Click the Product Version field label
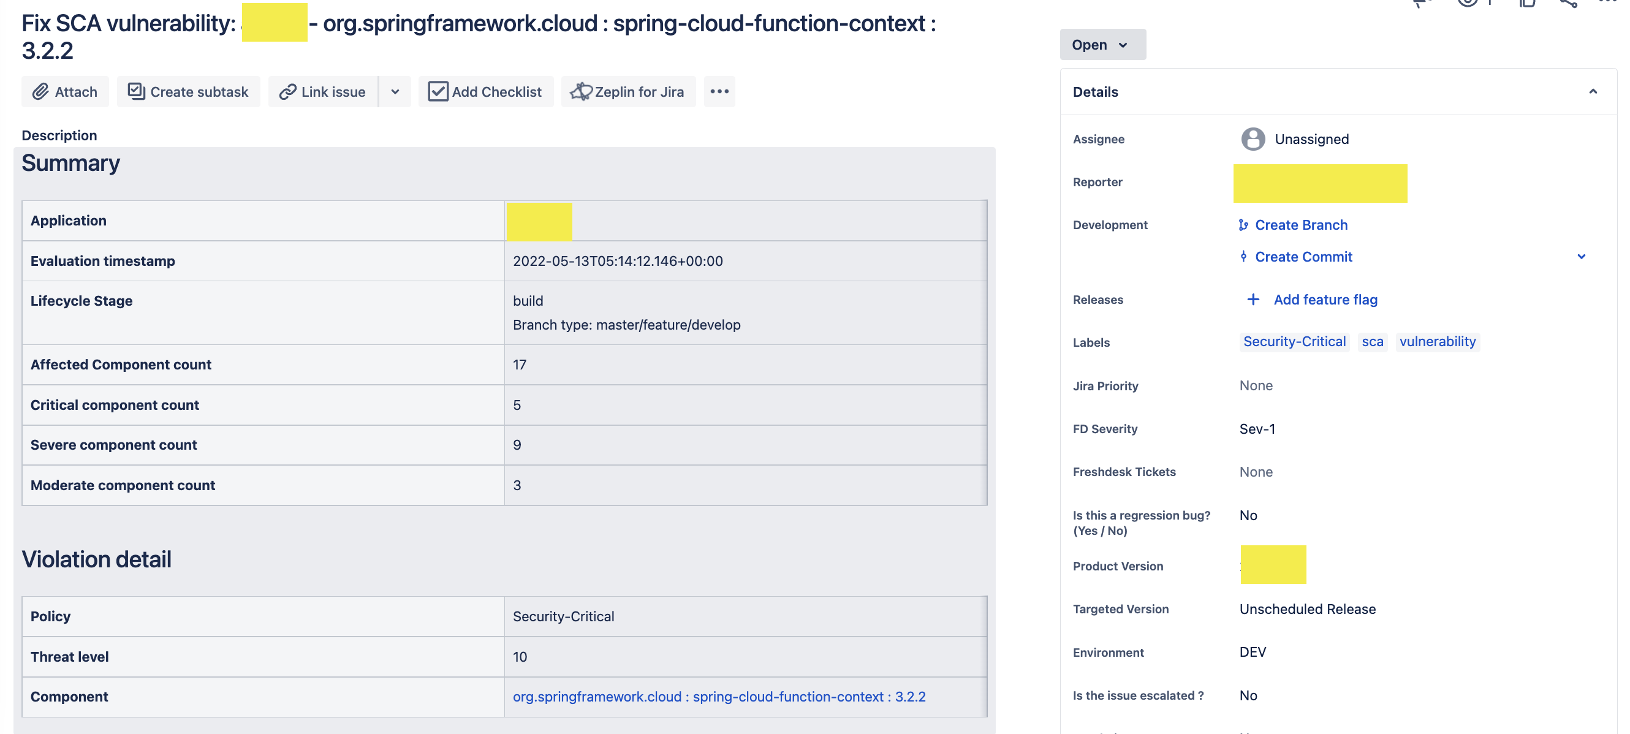Screen dimensions: 1630x734 (1118, 566)
